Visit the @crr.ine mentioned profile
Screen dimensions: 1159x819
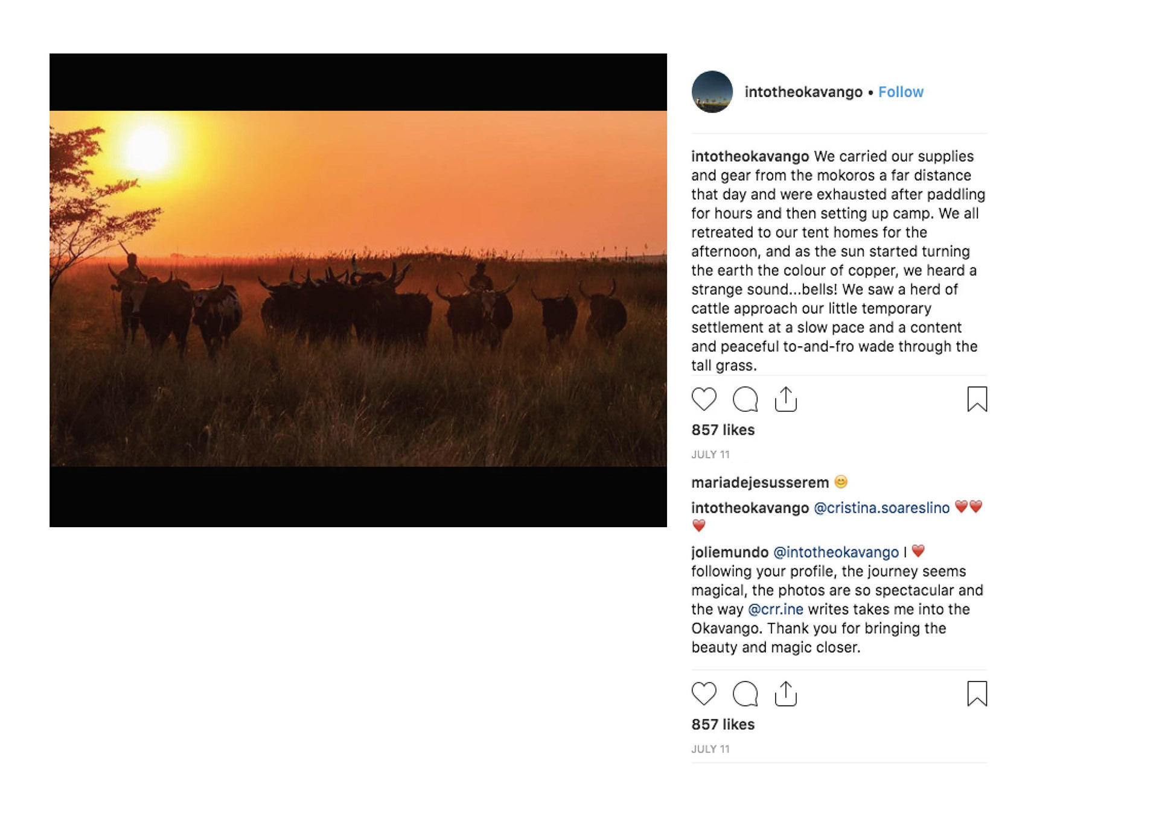(775, 609)
